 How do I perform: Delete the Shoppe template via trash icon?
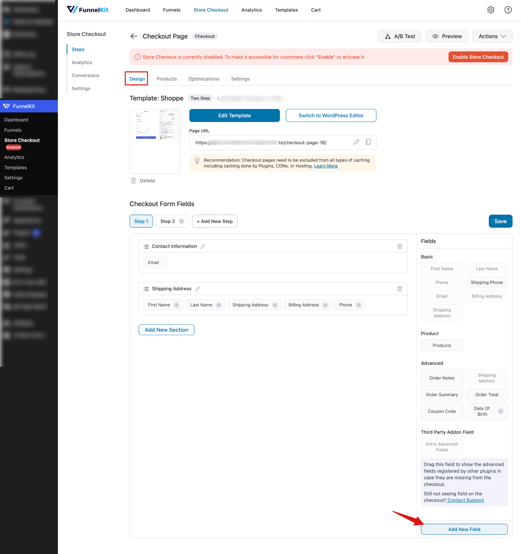(x=134, y=181)
